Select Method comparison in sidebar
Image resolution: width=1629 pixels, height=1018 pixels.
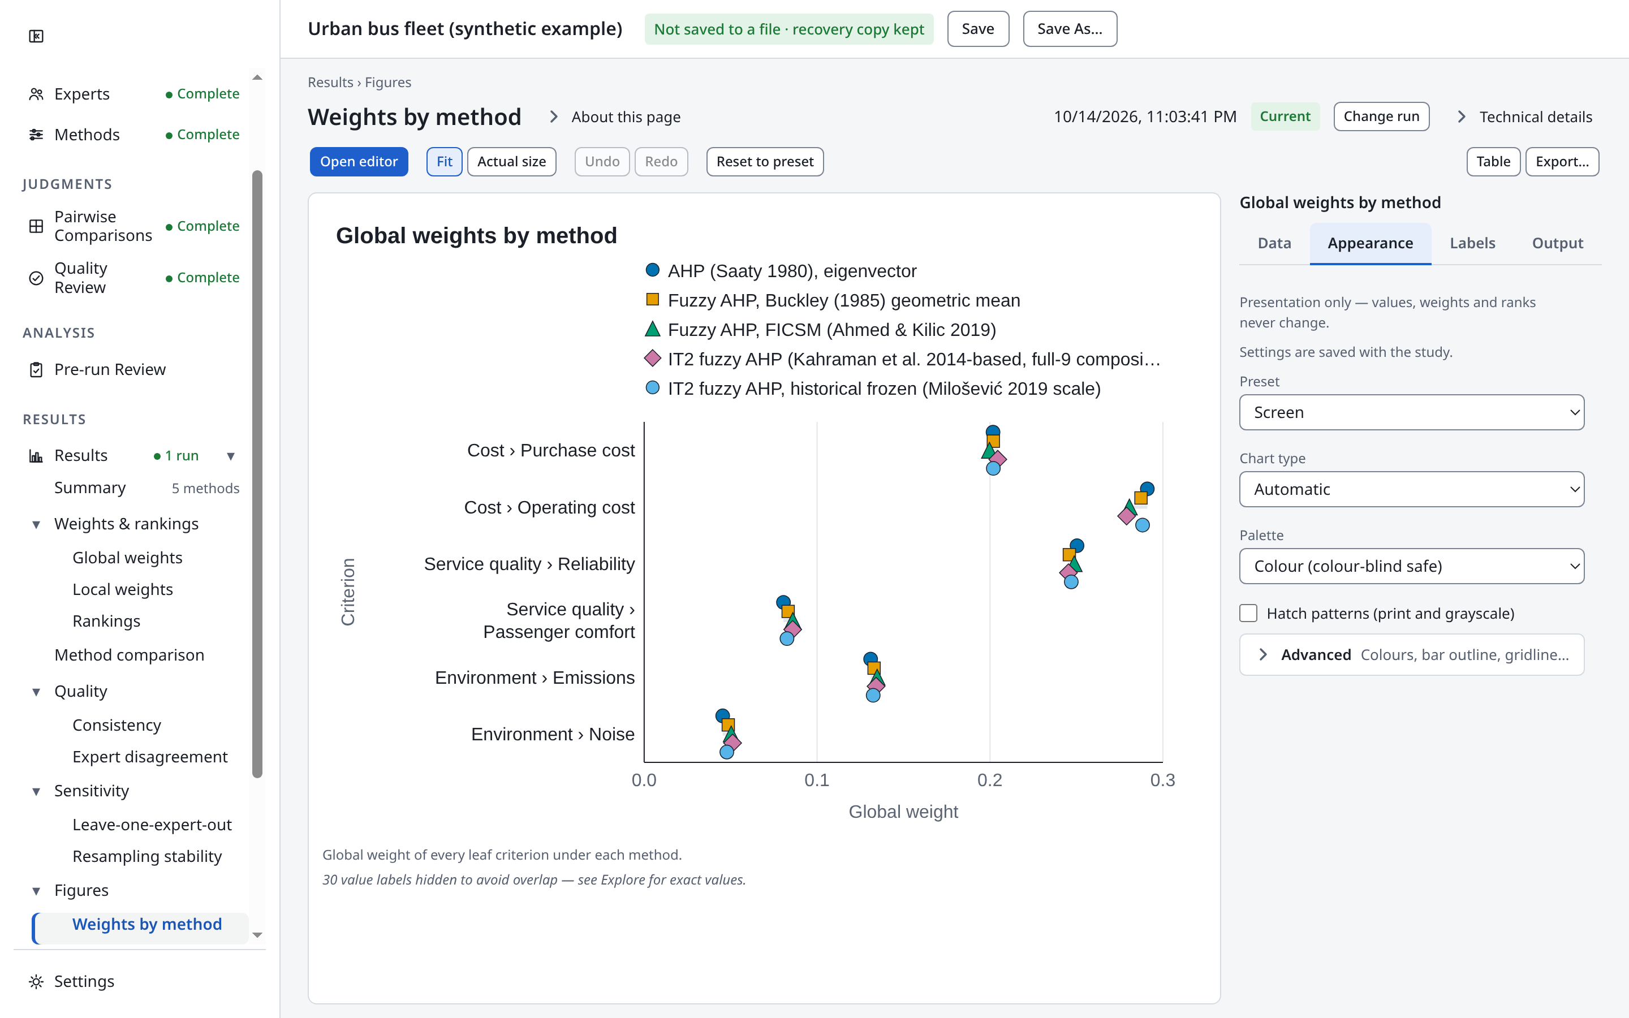[x=129, y=655]
